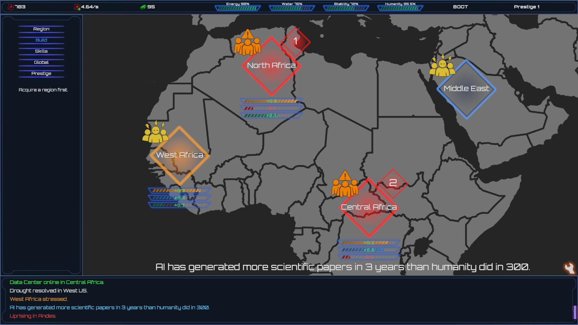The image size is (578, 325).
Task: Click Prestige 1 in top bar
Action: pos(527,7)
